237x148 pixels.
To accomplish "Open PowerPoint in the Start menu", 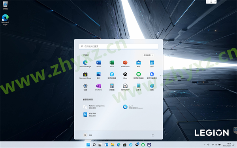I will (x=125, y=64).
